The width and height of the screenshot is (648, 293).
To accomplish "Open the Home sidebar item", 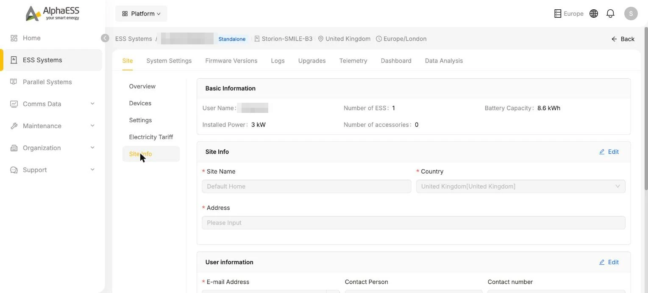I will coord(51,38).
